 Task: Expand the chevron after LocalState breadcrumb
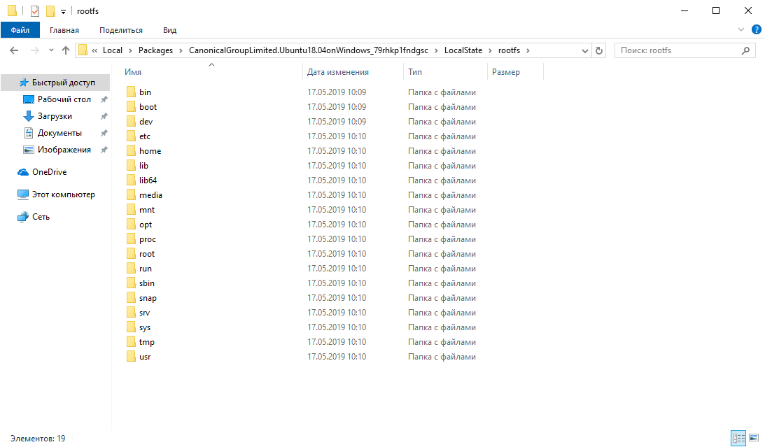tap(491, 50)
